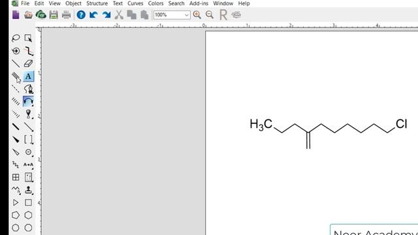418x235 pixels.
Task: Open the Colors menu
Action: (155, 3)
